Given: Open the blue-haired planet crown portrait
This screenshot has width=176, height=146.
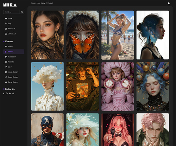Looking at the screenshot, I should 153,86.
